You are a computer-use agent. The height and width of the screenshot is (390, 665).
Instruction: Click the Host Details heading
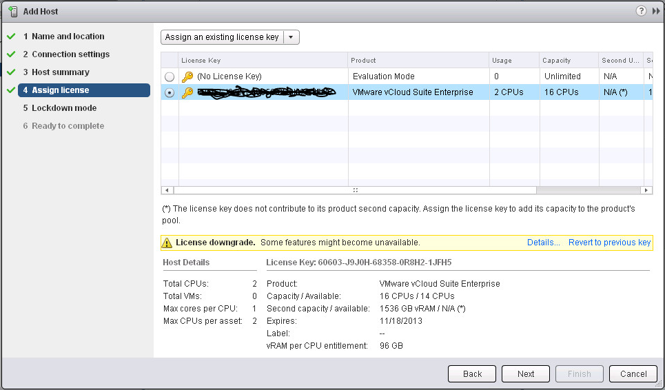(x=186, y=263)
